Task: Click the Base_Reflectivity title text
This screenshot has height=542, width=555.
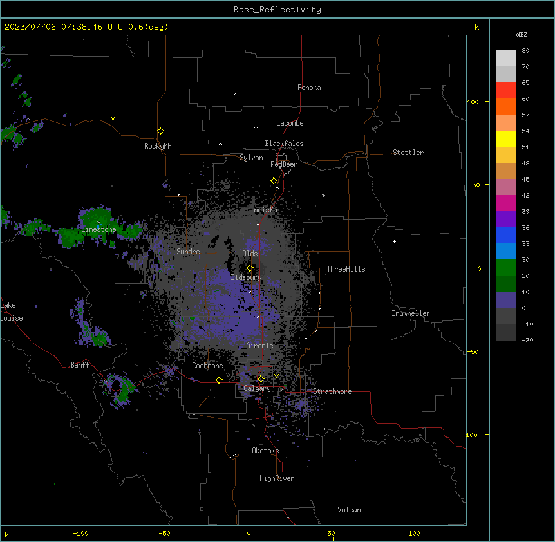Action: click(x=277, y=10)
